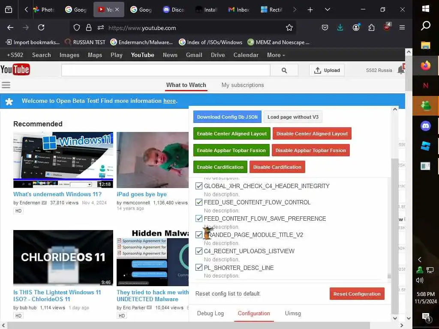Open Windows Start button
439x329 pixels.
point(426,9)
